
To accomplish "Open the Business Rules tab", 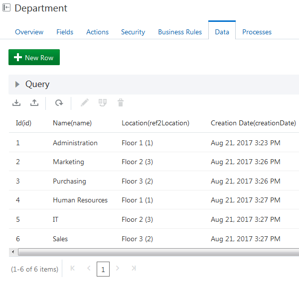I will pos(180,32).
